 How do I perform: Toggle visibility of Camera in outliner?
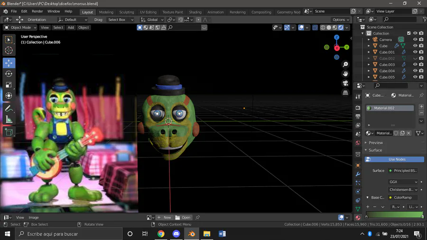(415, 39)
